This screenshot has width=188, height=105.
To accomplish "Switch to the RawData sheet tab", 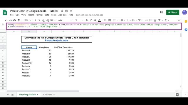I will (x=48, y=94).
